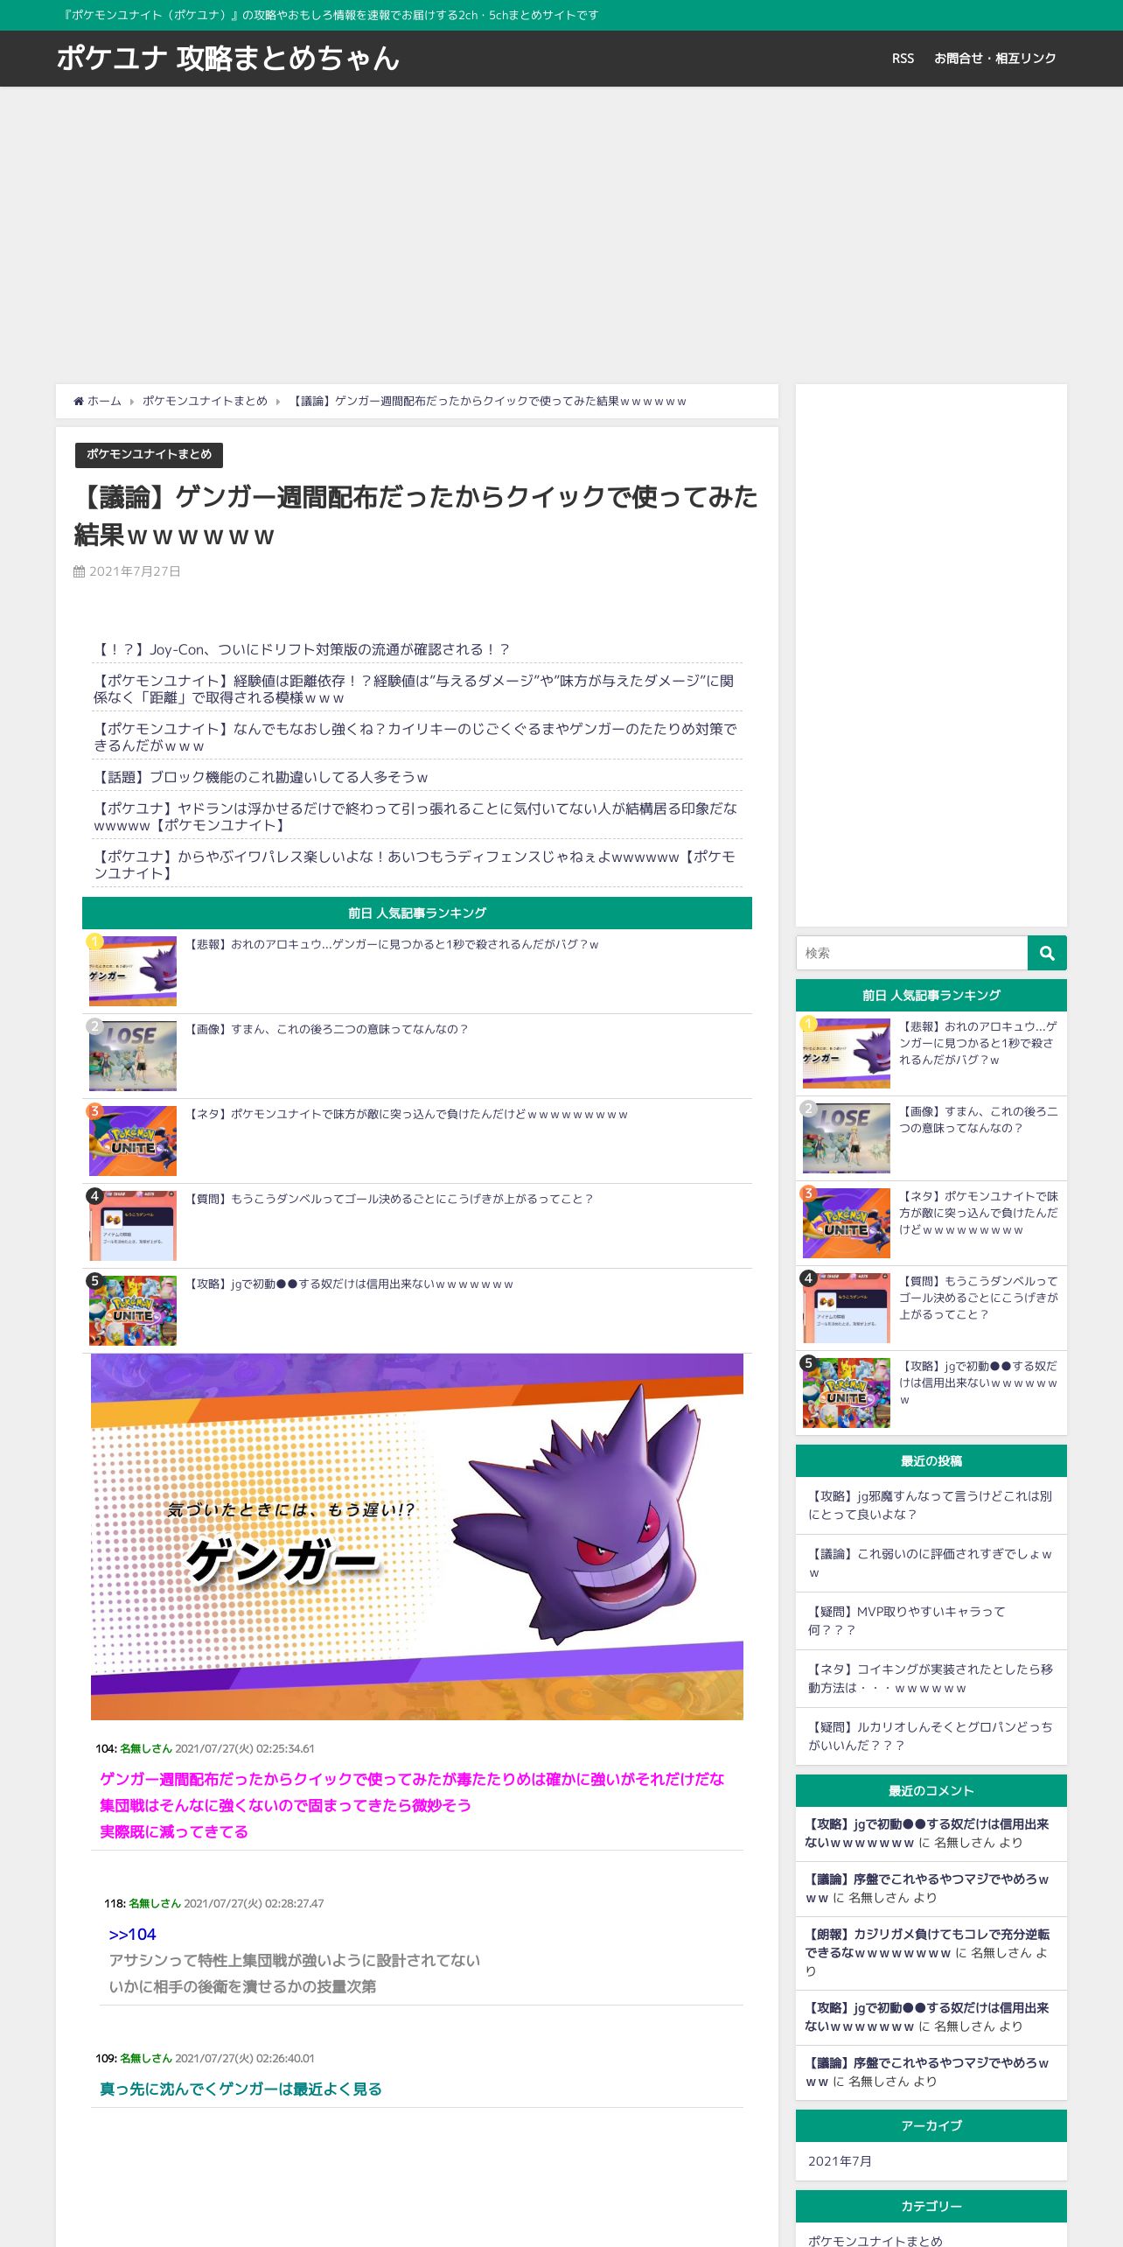The image size is (1123, 2247).
Task: Click sidebar rank 1 Gengar thumbnail
Action: (847, 1053)
